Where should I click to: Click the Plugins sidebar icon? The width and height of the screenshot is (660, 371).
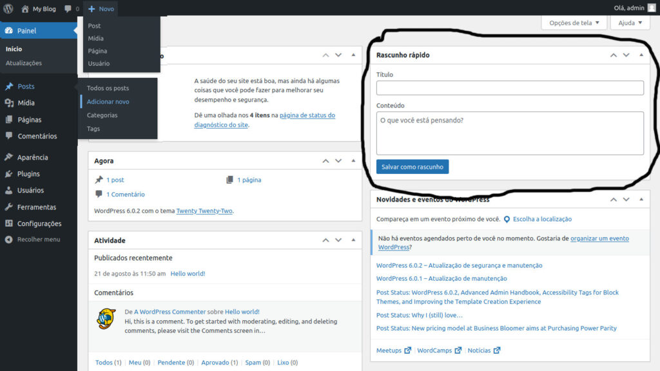pyautogui.click(x=10, y=173)
